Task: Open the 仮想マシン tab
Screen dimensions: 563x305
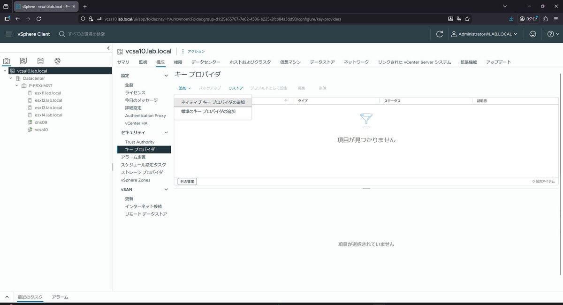Action: 290,62
